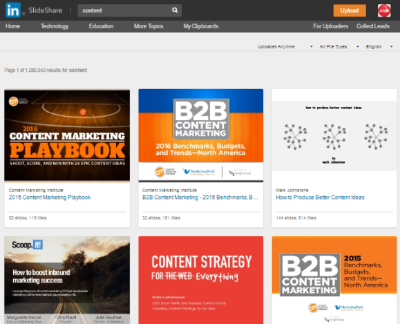400x324 pixels.
Task: Click Content Marketing Institute author above Playbook title
Action: point(36,190)
